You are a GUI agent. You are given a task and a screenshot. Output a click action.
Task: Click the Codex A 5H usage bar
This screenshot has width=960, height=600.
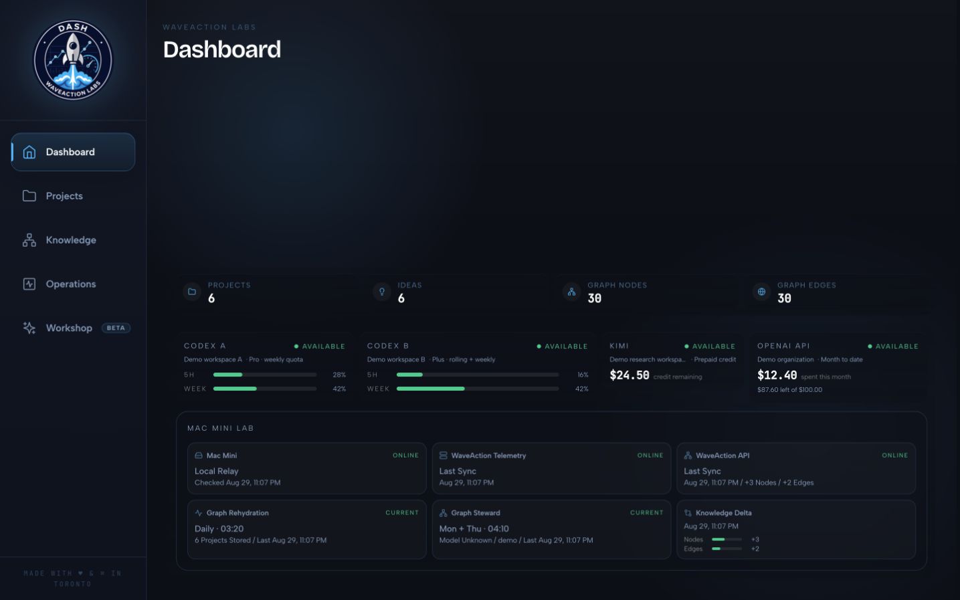point(265,375)
